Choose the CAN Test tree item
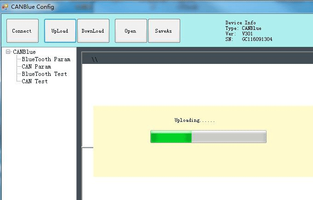This screenshot has height=200, width=313. tap(34, 81)
